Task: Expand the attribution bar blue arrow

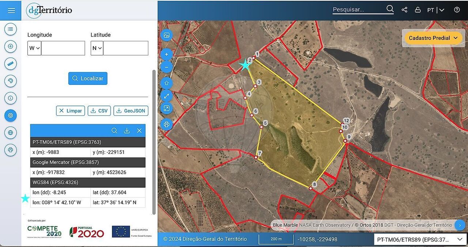Action: coord(460,225)
